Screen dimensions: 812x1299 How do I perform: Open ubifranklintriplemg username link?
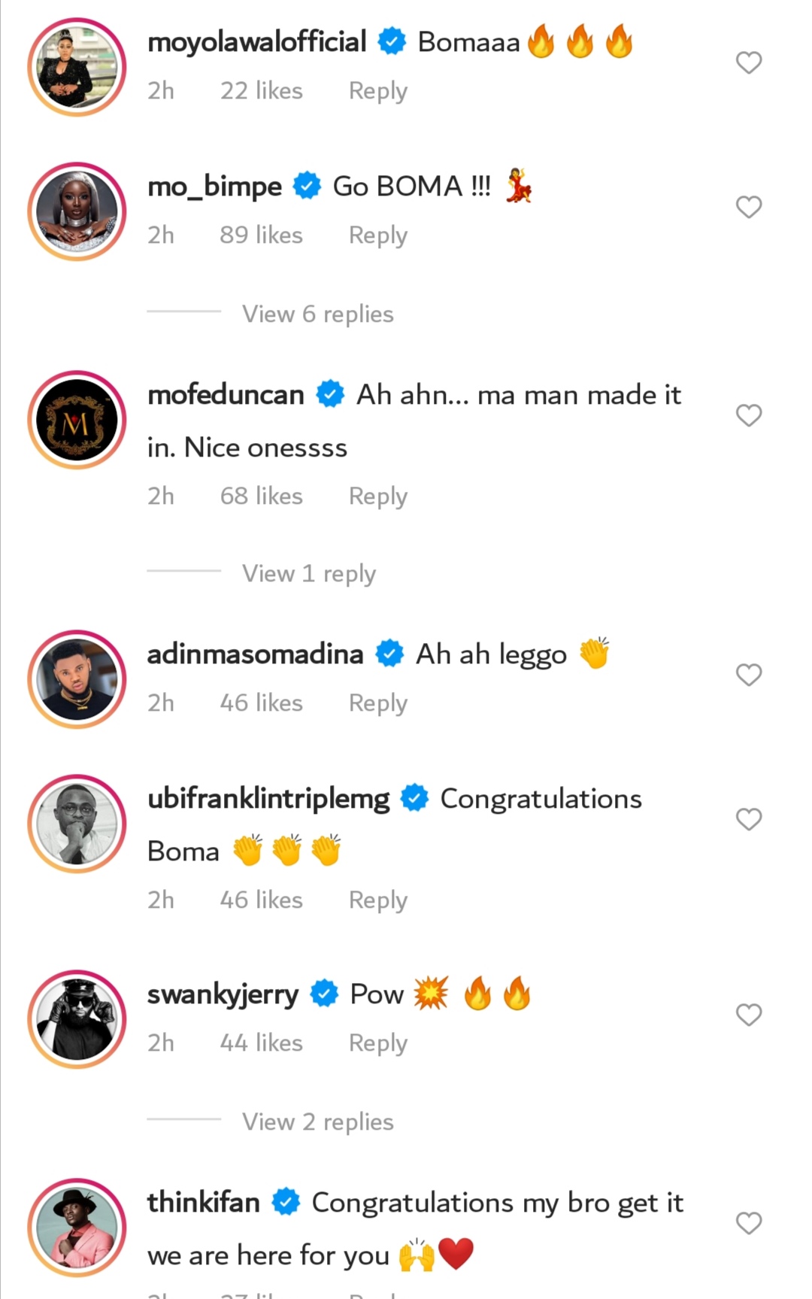point(268,799)
